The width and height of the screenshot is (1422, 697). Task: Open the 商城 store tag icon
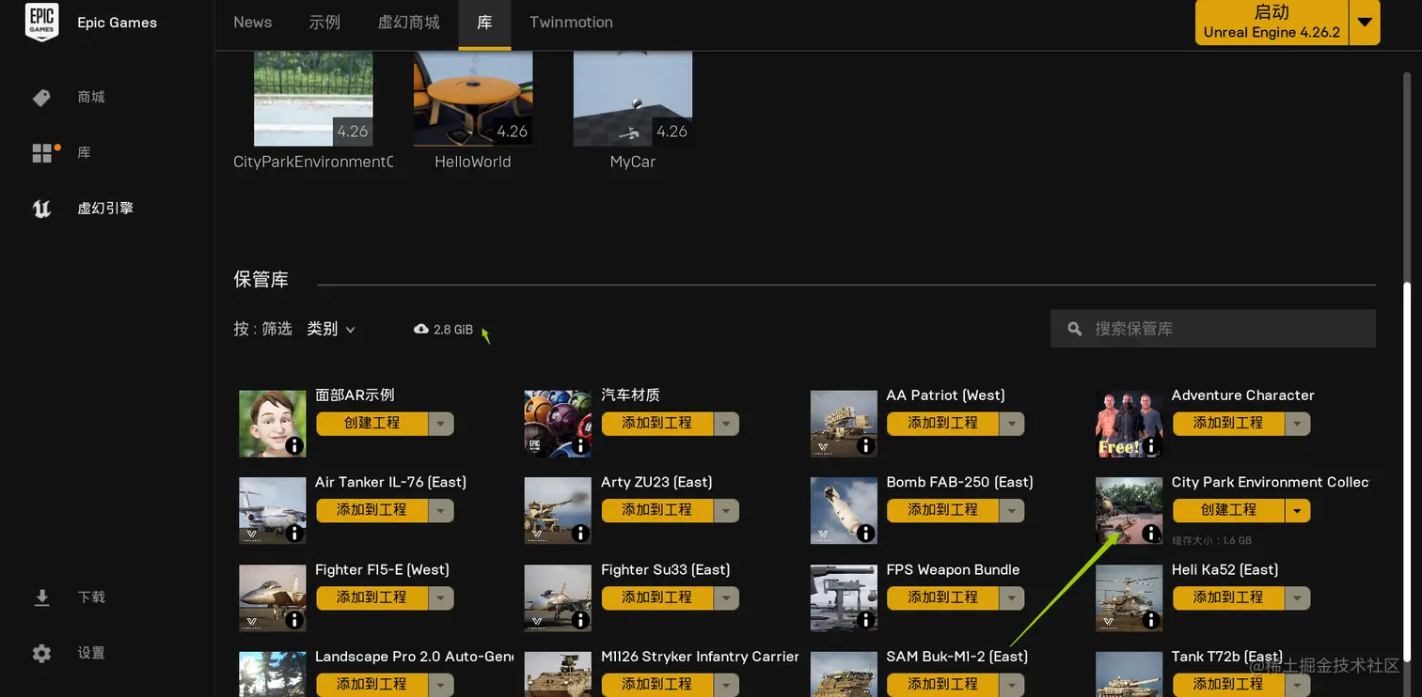pyautogui.click(x=41, y=98)
